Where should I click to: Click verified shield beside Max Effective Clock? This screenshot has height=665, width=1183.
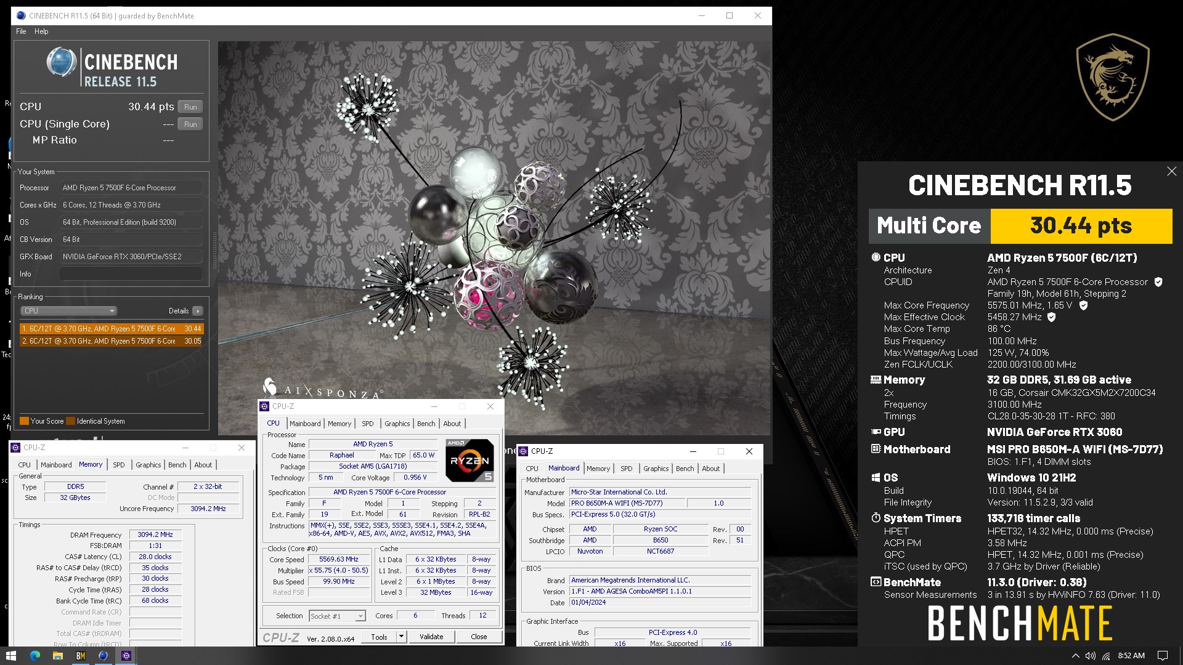pos(1052,317)
